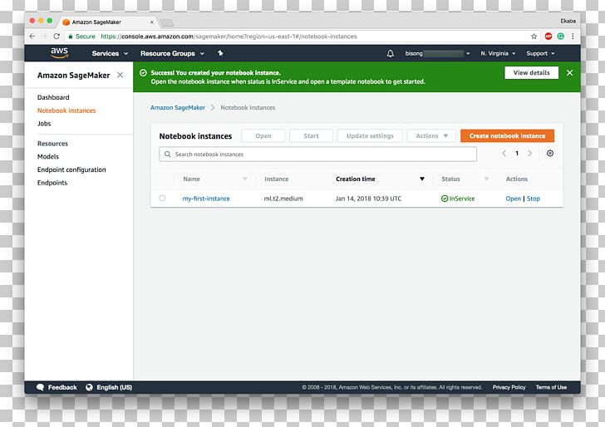605x427 pixels.
Task: Close the Amazon SageMaker sidebar panel
Action: [x=120, y=75]
